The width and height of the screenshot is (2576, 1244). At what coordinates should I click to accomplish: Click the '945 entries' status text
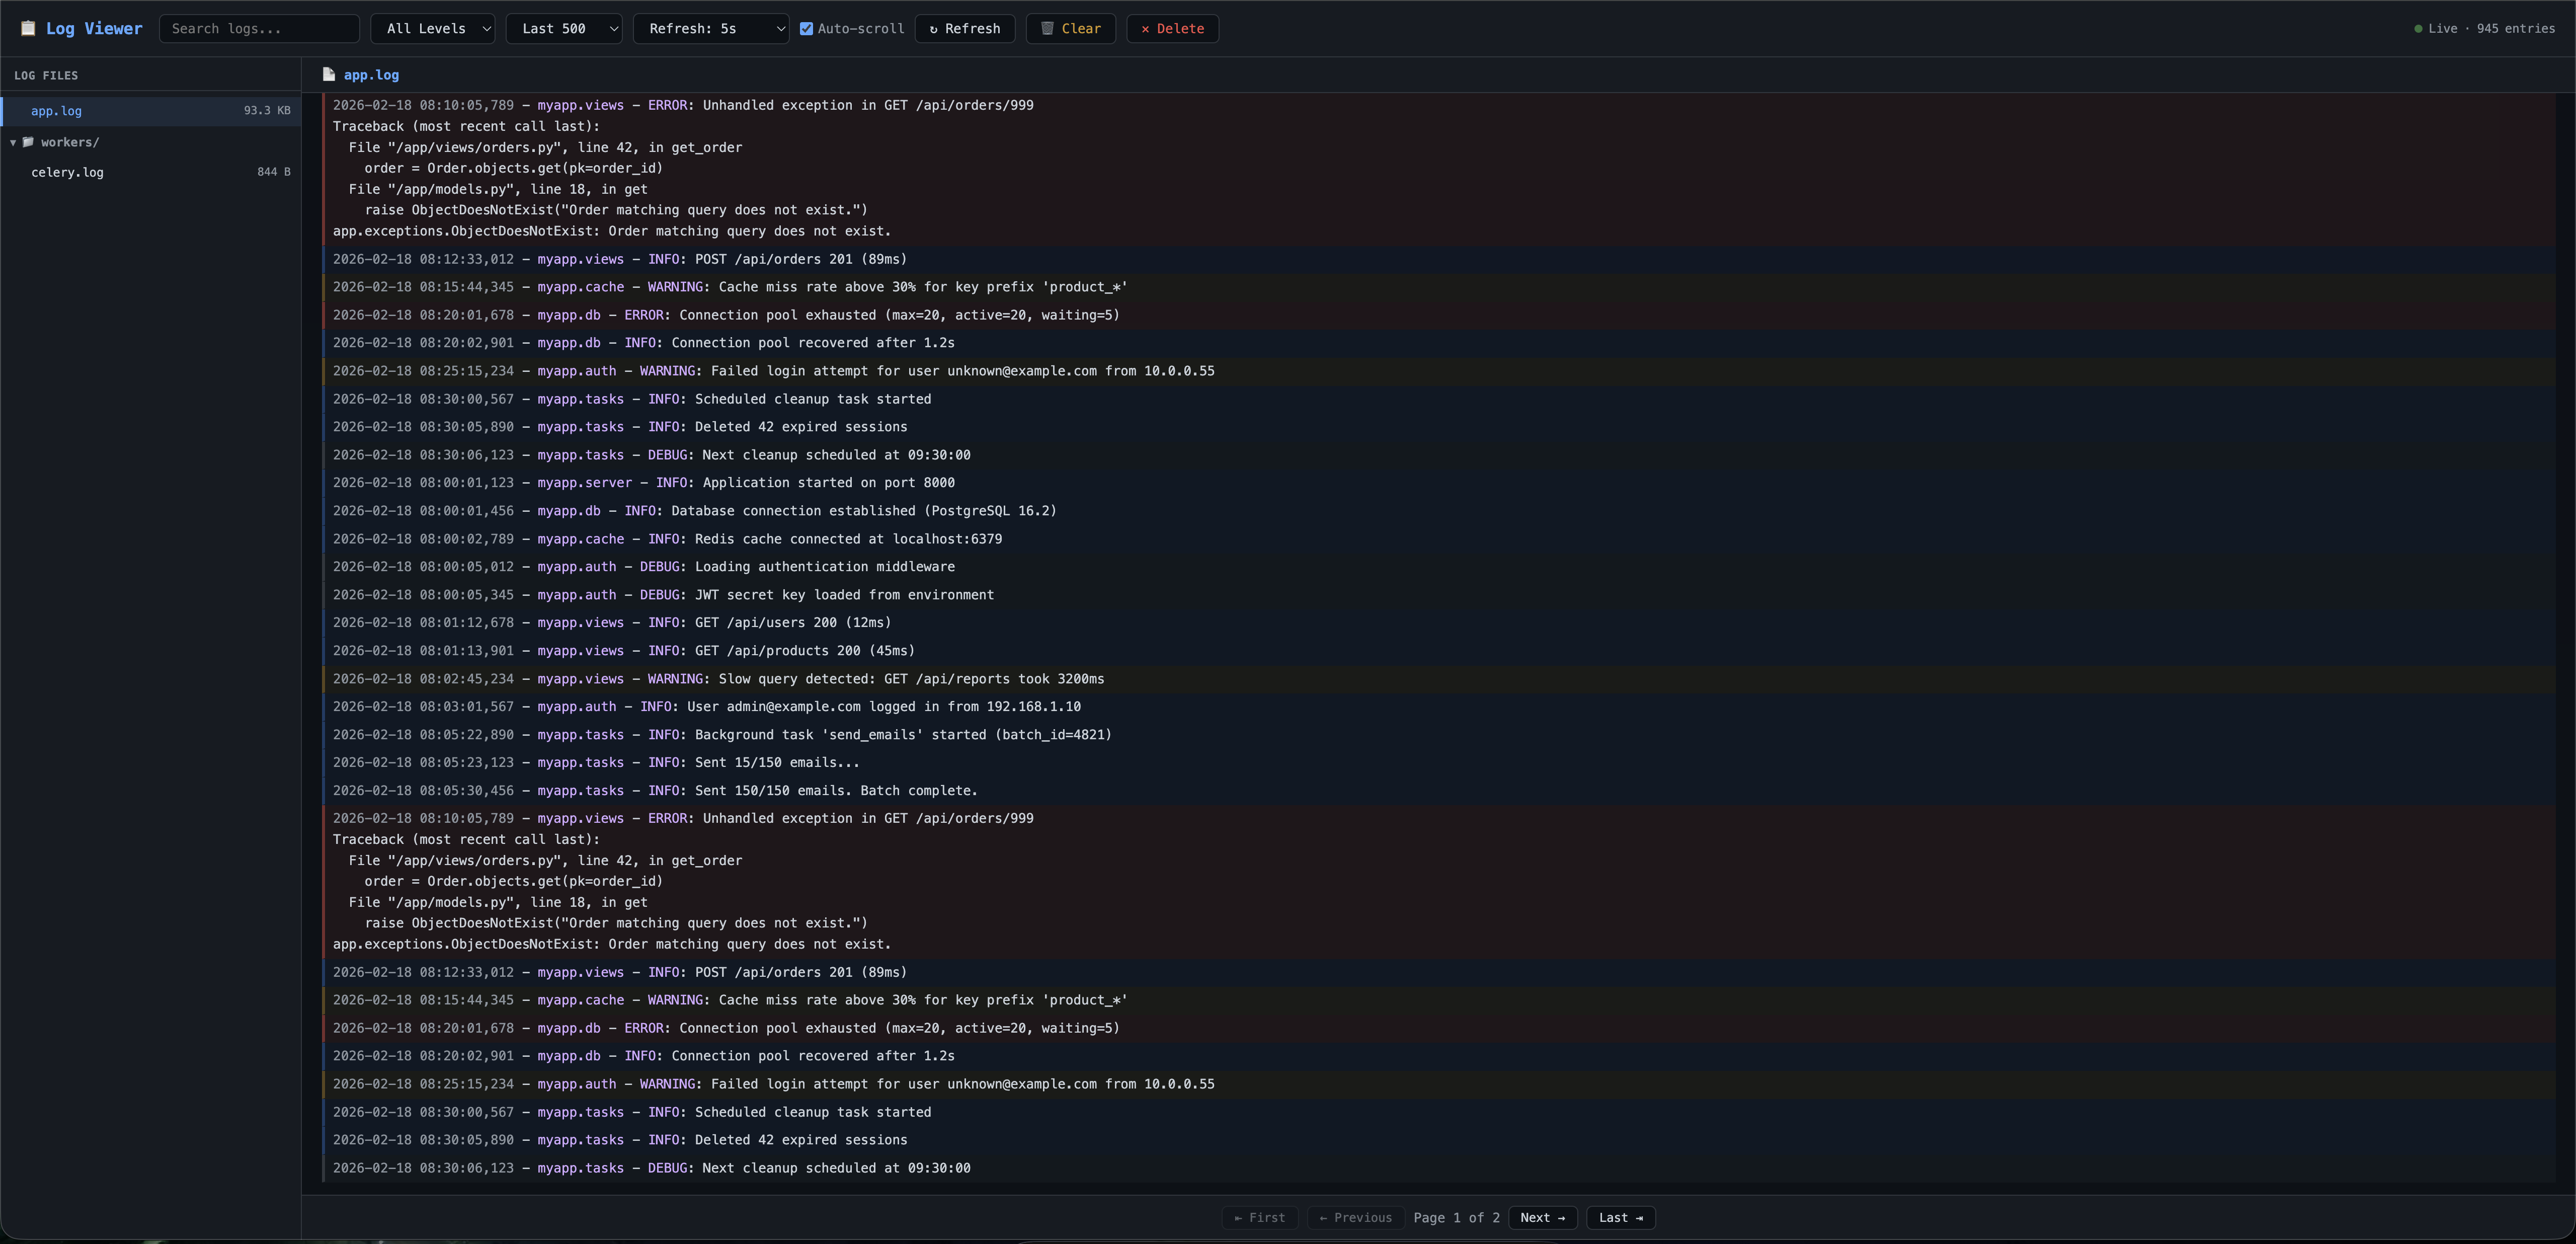[2515, 28]
